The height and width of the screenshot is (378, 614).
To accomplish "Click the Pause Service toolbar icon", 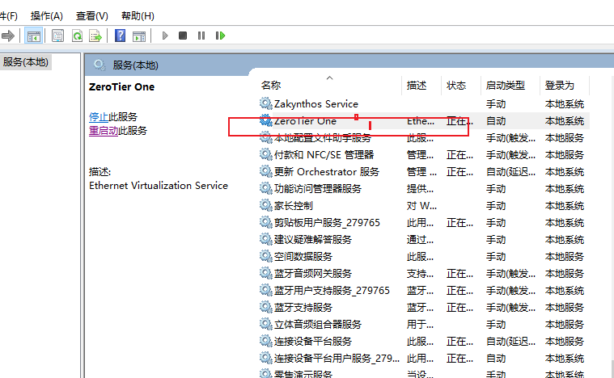I will click(201, 36).
